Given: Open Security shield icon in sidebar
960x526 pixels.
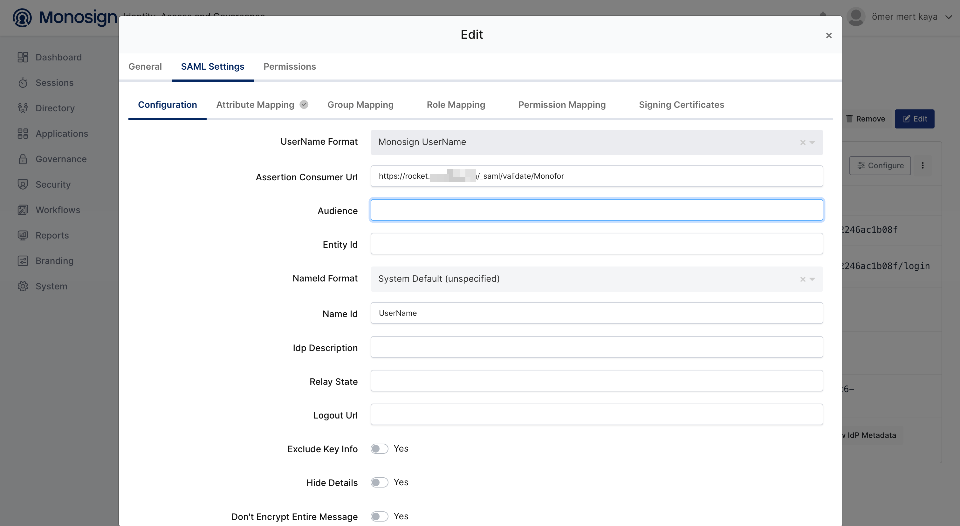Looking at the screenshot, I should click(x=23, y=184).
